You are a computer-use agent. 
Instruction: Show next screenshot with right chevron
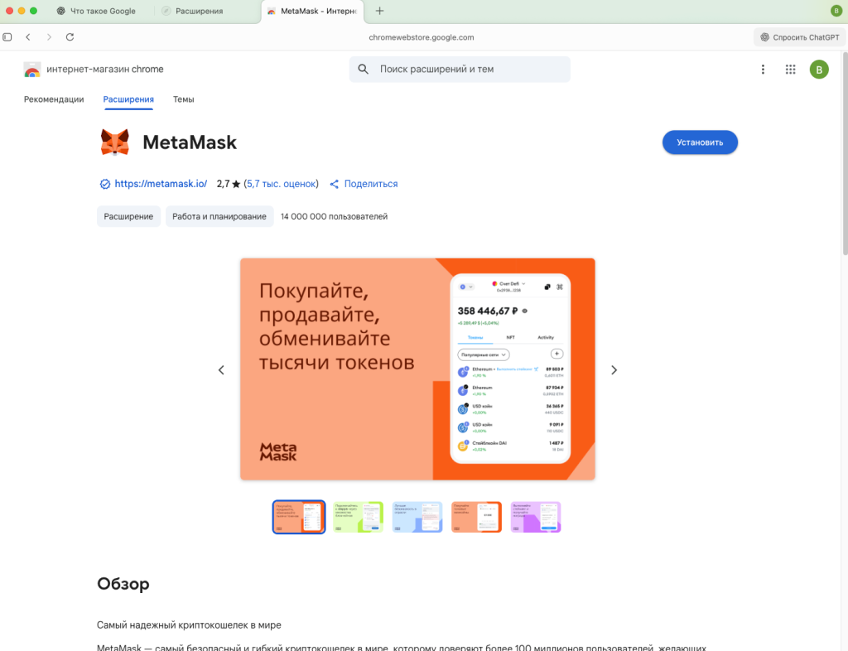(x=614, y=370)
